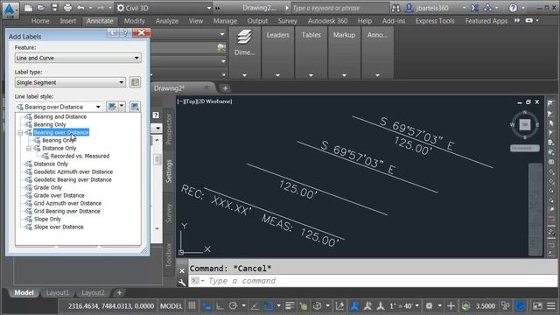Click label type table icon beside Single Segment

[x=135, y=82]
